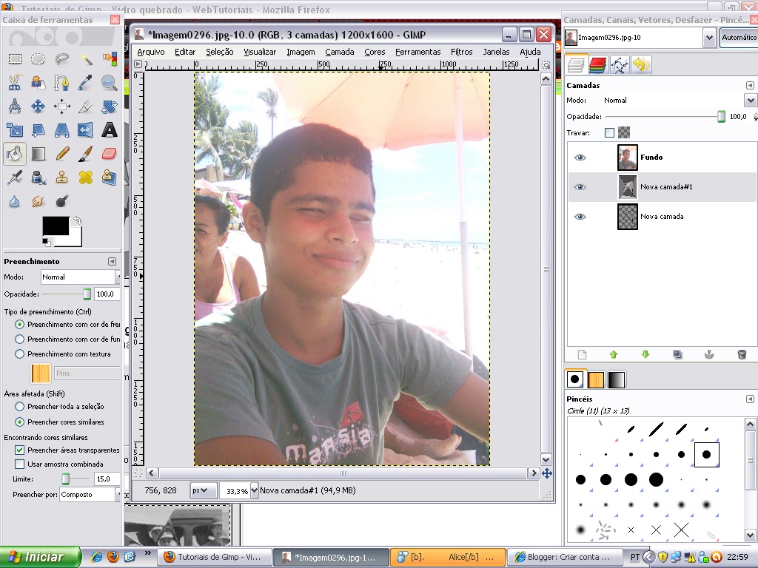Screen dimensions: 758x568
Task: Select the Move tool
Action: coord(38,106)
